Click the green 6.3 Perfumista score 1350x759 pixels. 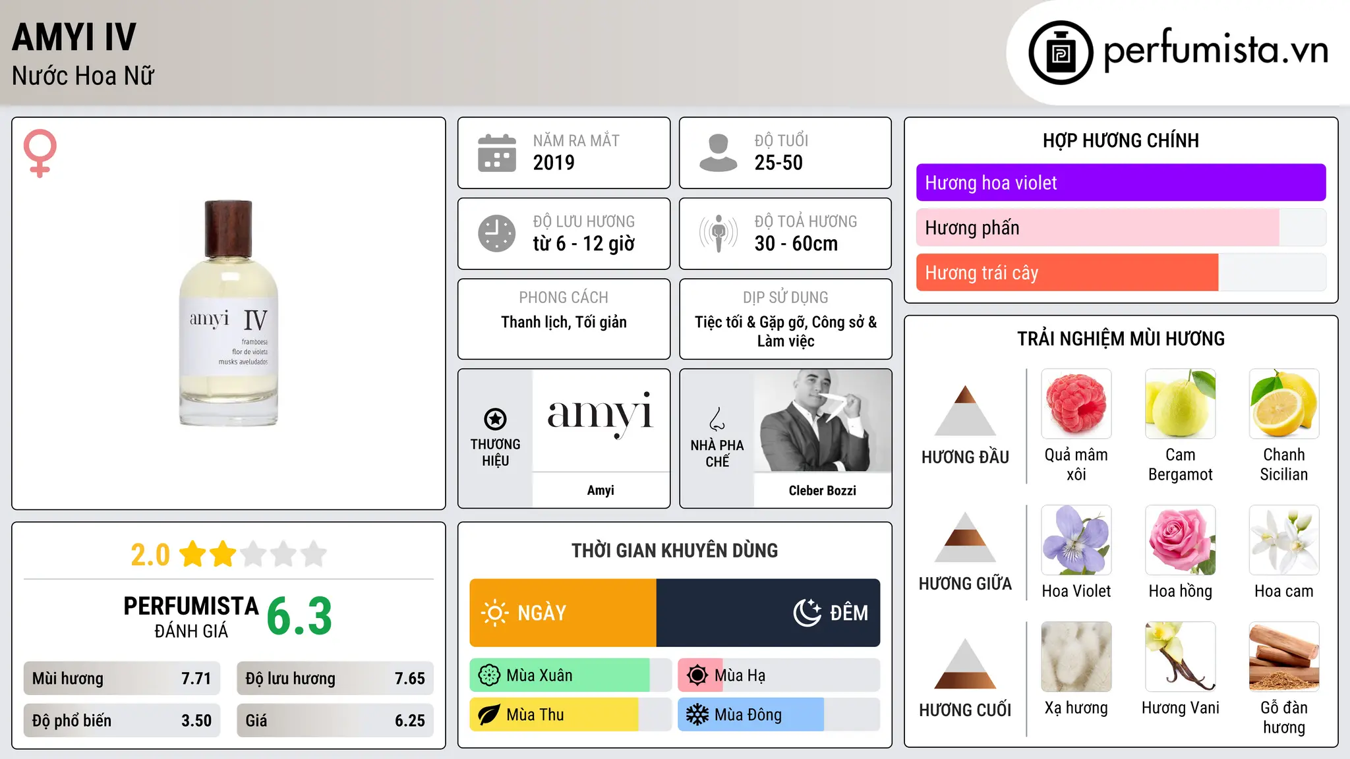(x=299, y=616)
